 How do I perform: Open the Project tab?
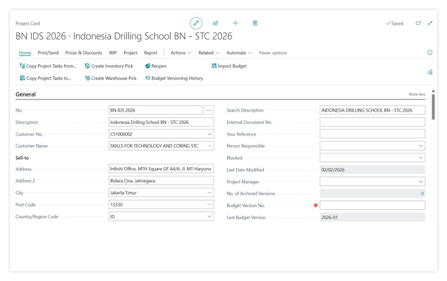tap(130, 53)
